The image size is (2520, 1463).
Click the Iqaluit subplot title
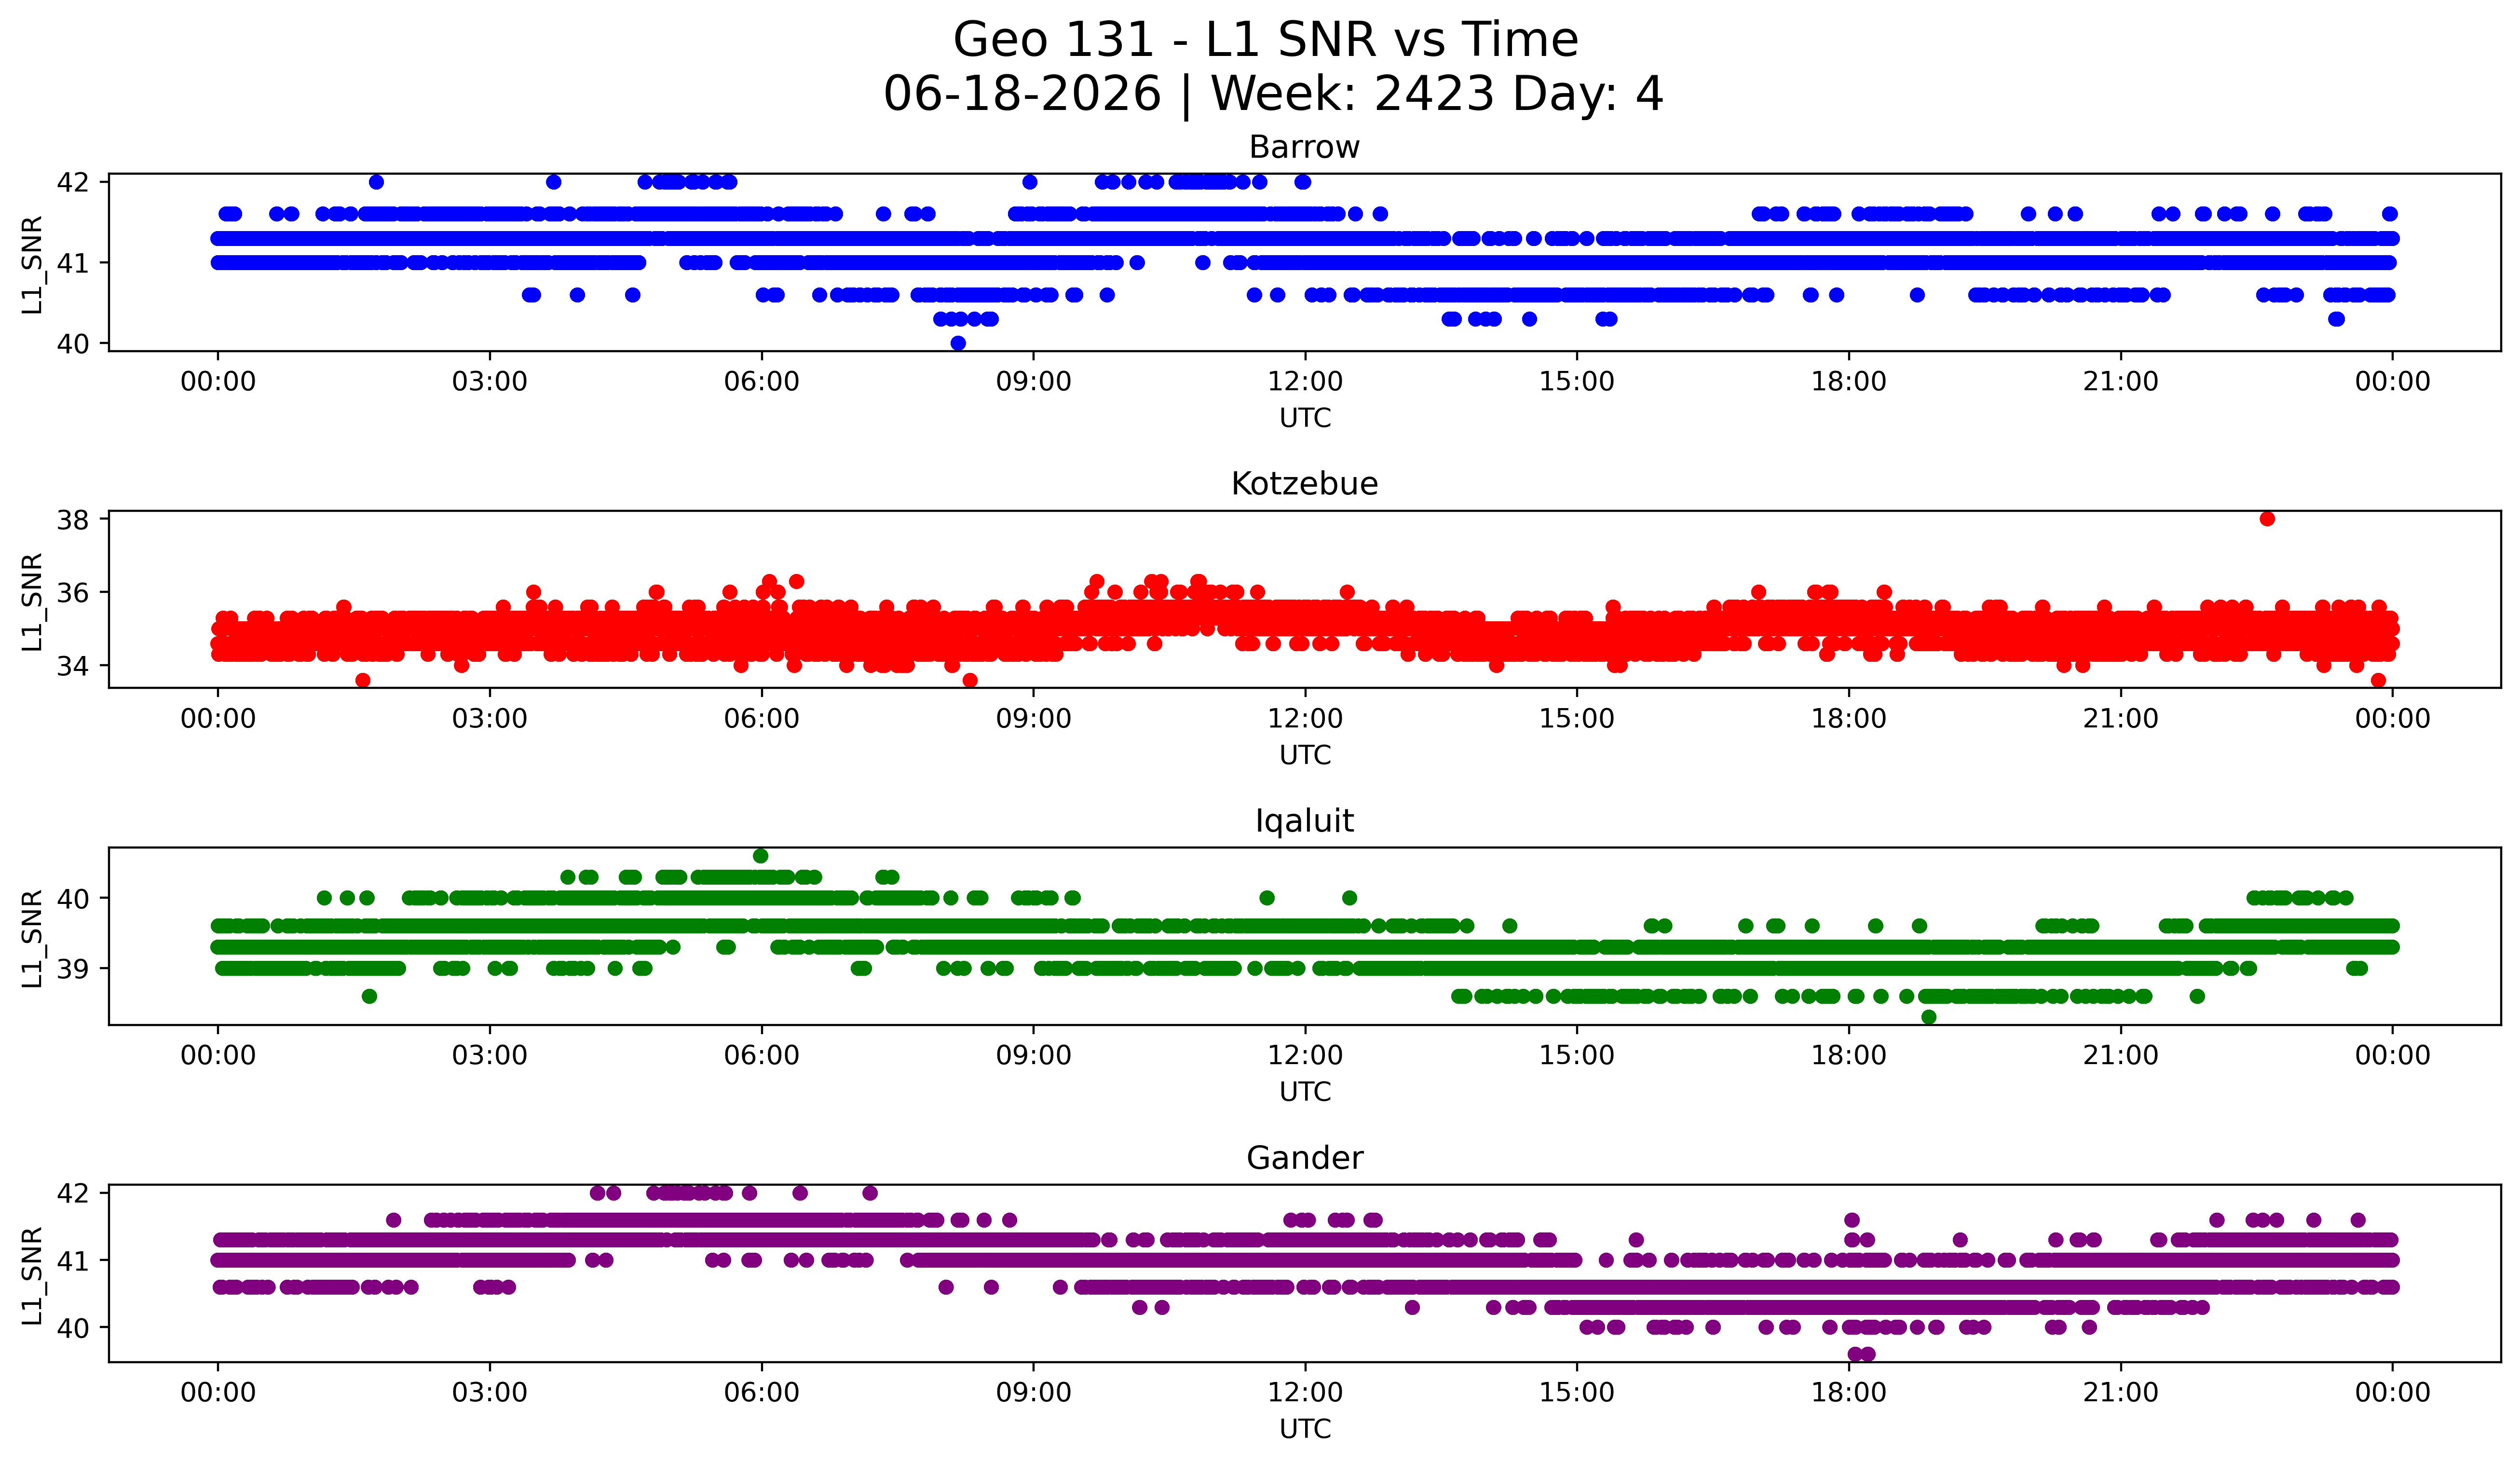pos(1304,821)
